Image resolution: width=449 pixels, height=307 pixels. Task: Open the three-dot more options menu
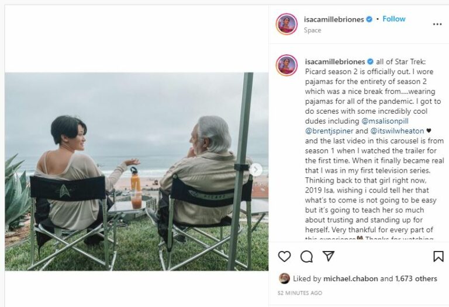point(437,24)
